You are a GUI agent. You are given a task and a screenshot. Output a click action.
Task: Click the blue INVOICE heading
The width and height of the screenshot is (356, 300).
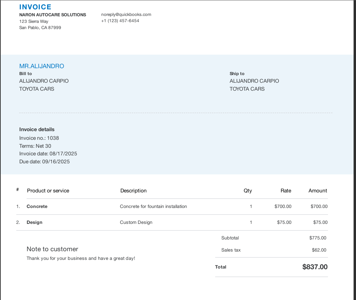point(35,7)
